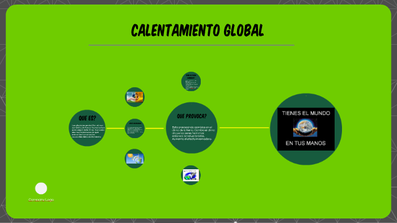Select the QUE ES? paragraph text

pos(88,131)
